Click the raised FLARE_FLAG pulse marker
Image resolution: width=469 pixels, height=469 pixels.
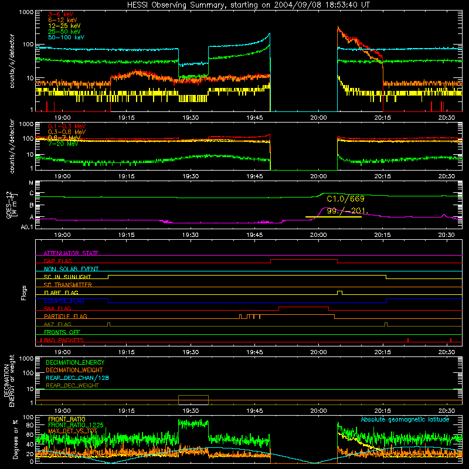[x=339, y=293]
